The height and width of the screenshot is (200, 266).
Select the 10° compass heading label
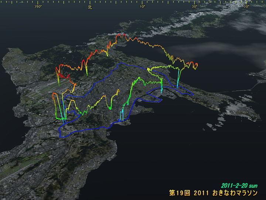143,6
